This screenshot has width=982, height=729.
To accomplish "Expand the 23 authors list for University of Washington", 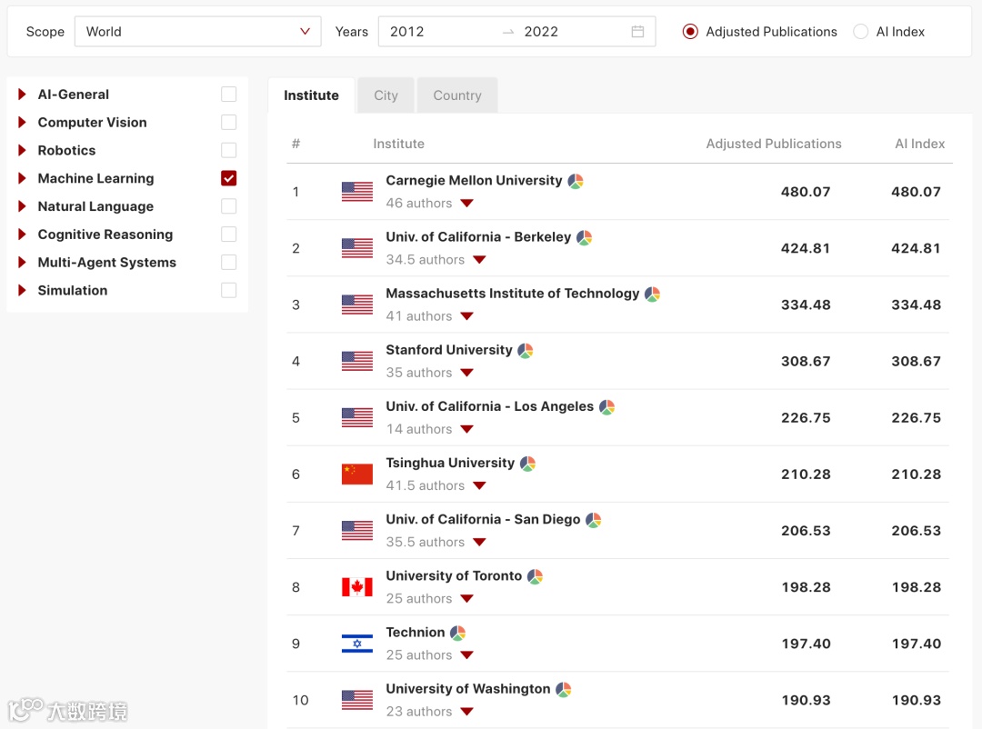I will click(466, 712).
